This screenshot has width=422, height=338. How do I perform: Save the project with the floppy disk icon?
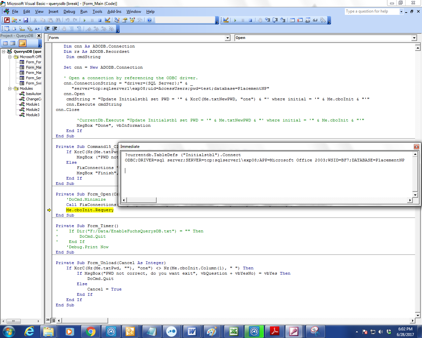tap(26, 20)
